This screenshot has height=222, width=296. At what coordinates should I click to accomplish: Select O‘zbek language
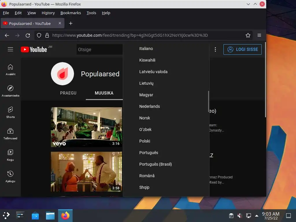(166, 129)
